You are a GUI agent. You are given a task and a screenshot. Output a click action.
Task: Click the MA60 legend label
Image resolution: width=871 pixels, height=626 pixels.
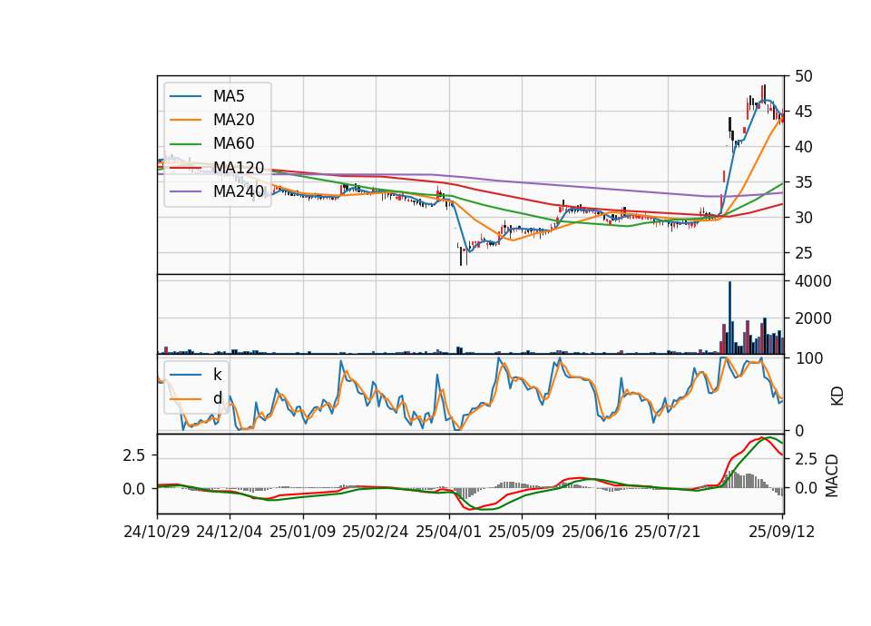tap(233, 144)
